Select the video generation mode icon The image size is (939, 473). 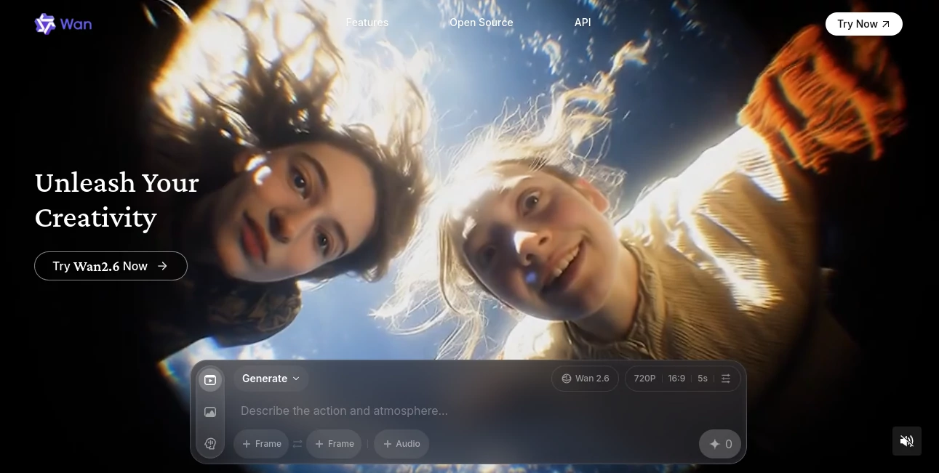point(210,379)
